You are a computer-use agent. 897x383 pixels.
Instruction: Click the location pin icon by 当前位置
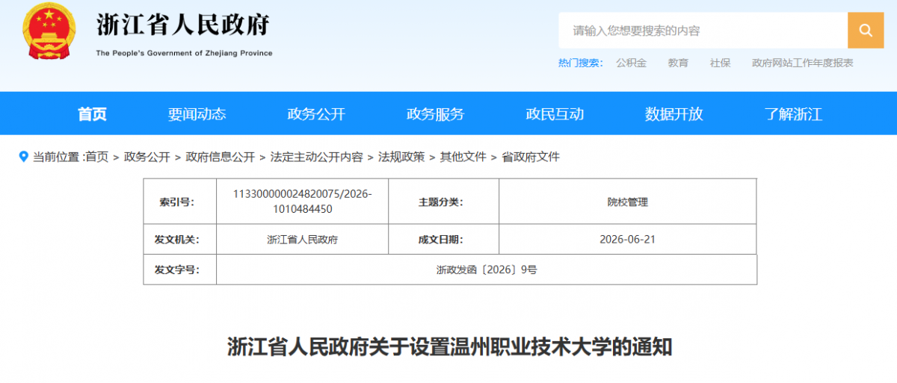24,157
